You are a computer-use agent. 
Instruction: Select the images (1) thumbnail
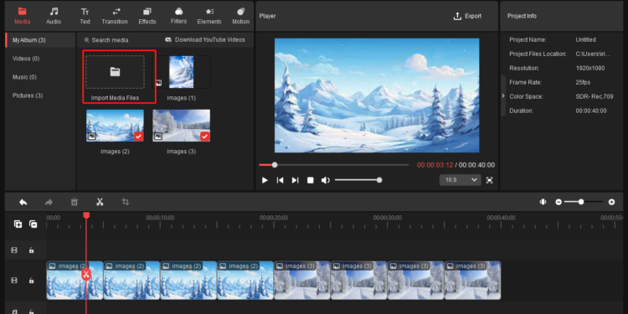[x=182, y=72]
